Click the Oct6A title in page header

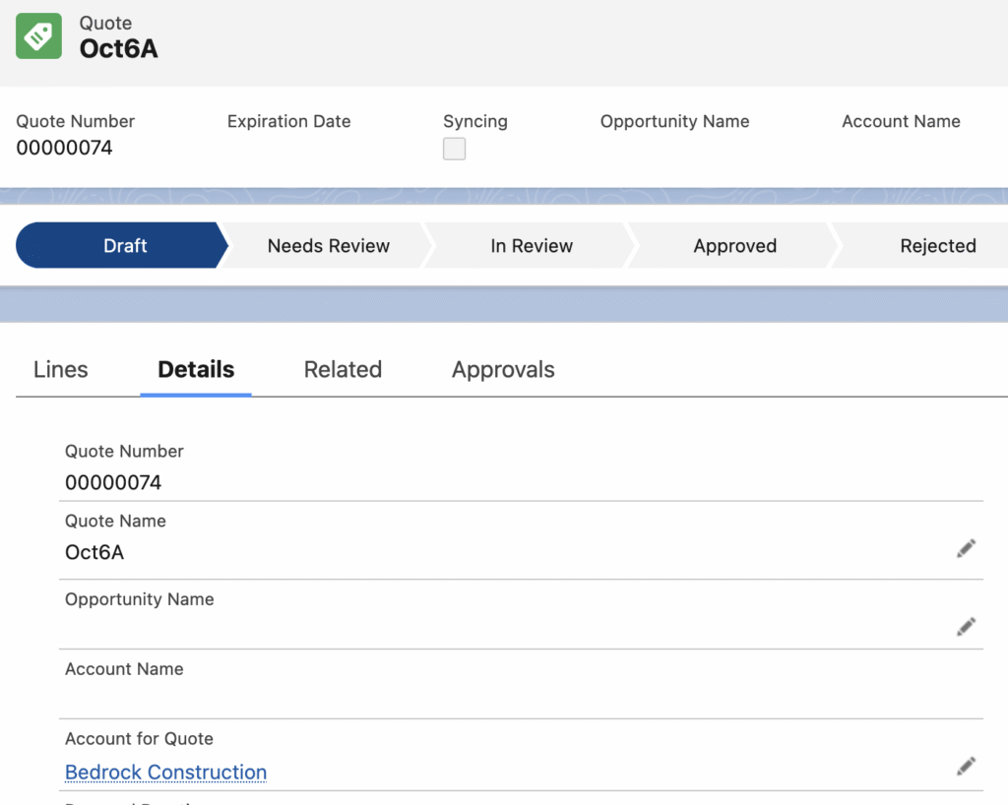(118, 48)
